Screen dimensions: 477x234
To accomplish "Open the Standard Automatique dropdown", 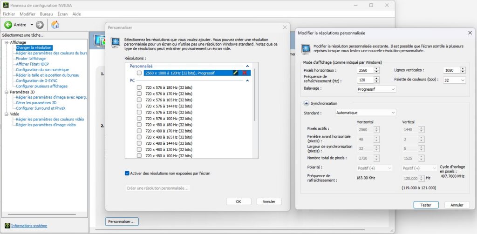I will click(366, 113).
